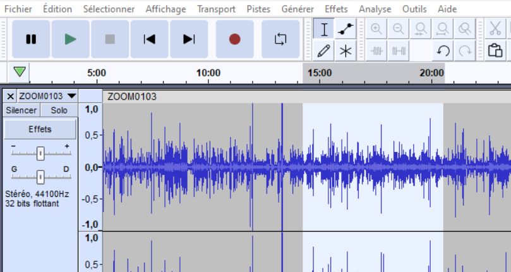Start recording with the red Record button

point(234,39)
